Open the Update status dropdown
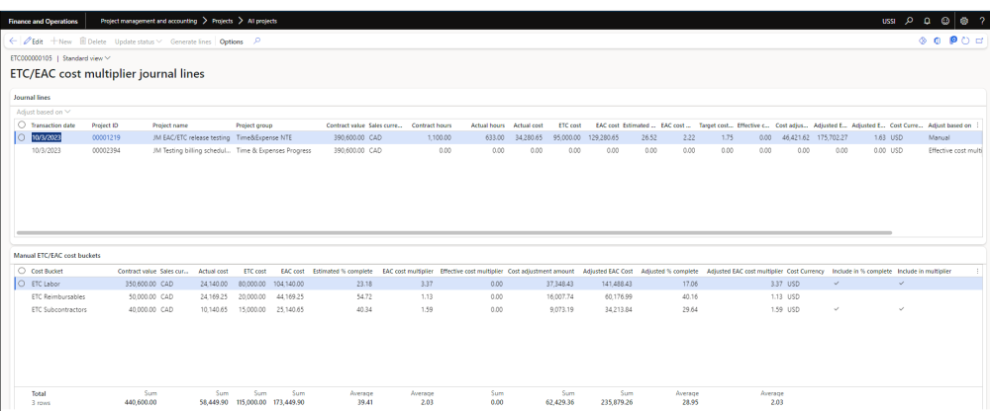990x411 pixels. (139, 41)
